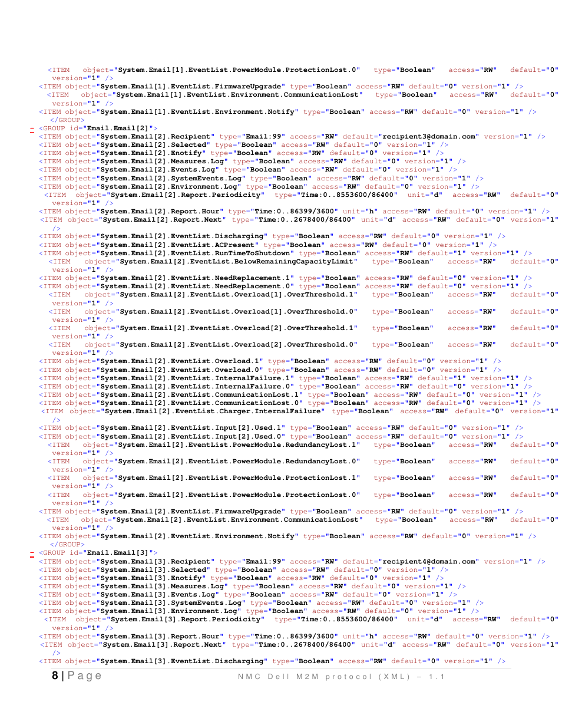Click "System.Email[2].Measures.Log" object name
The width and height of the screenshot is (562, 728).
163,162
